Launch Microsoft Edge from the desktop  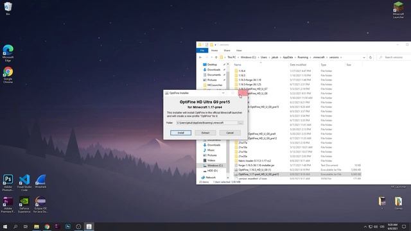(x=8, y=53)
